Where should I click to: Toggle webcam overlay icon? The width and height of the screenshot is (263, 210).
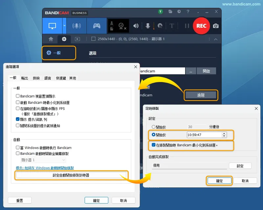click(x=122, y=26)
